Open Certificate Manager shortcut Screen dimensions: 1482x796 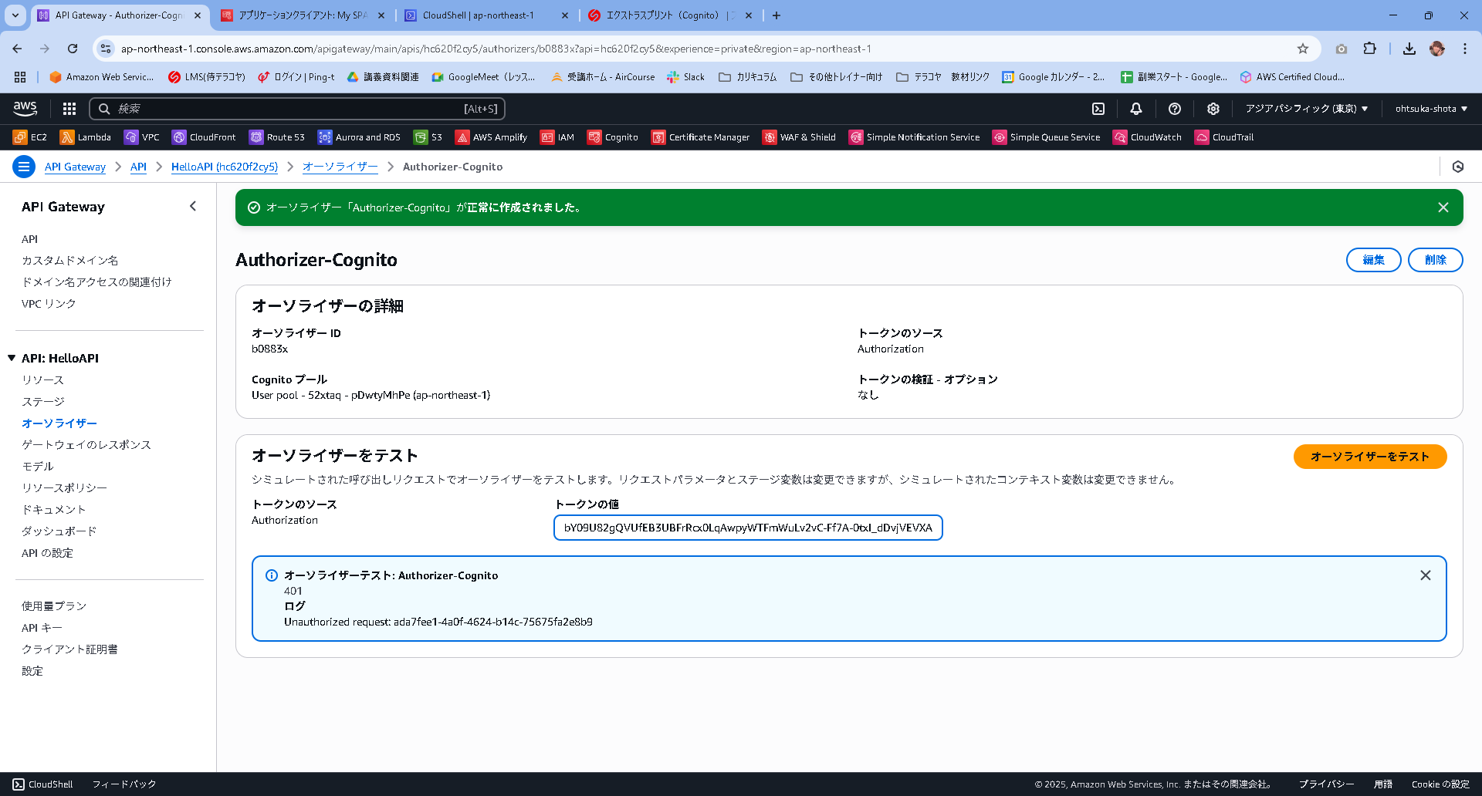click(x=701, y=137)
